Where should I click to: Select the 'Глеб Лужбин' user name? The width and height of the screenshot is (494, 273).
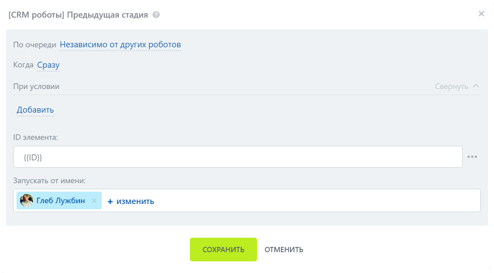coord(61,200)
